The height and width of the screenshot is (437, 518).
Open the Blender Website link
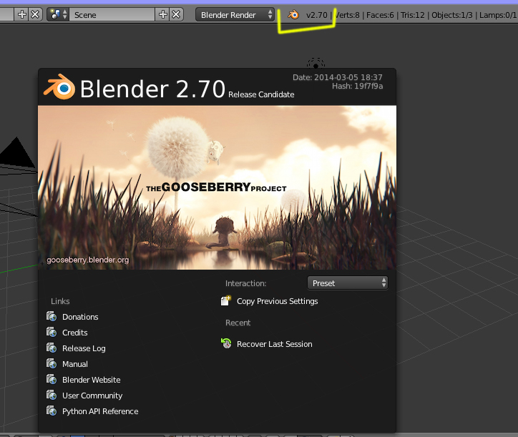(91, 380)
